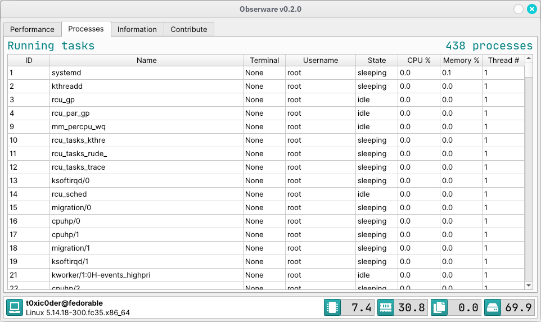Viewport: 541px width, 322px height.
Task: Select the rcu_par_gp process name
Action: click(71, 113)
